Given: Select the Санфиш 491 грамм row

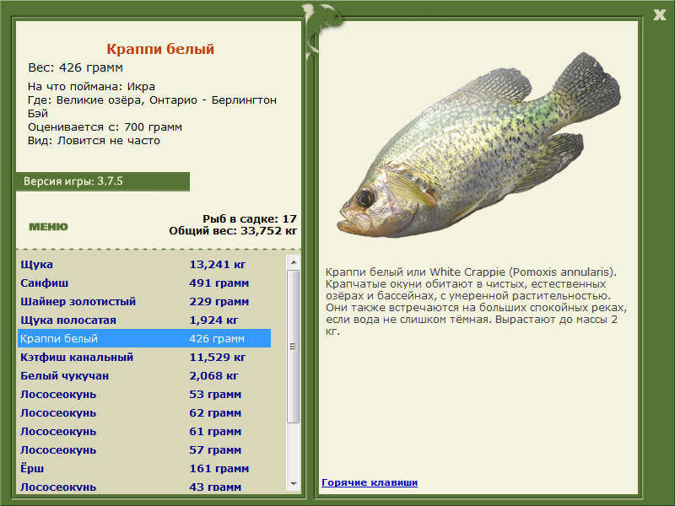Looking at the screenshot, I should (144, 283).
